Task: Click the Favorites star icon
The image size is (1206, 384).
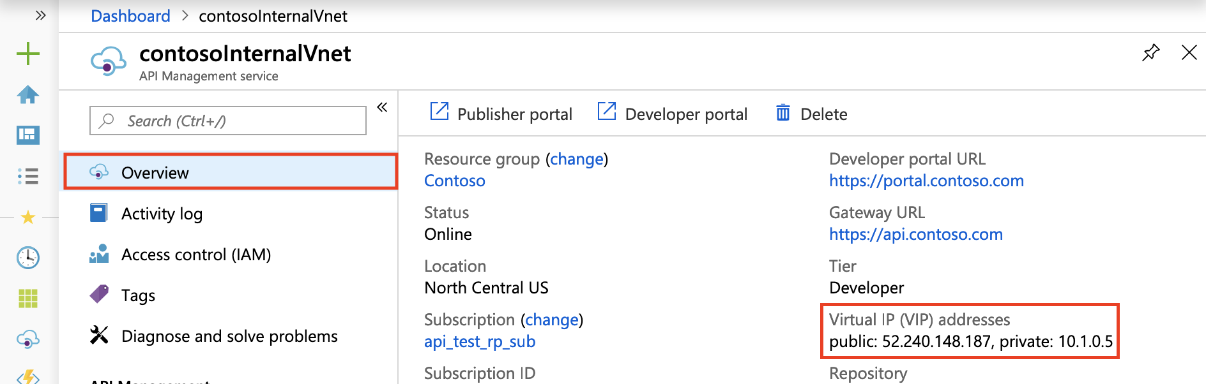Action: [x=28, y=218]
